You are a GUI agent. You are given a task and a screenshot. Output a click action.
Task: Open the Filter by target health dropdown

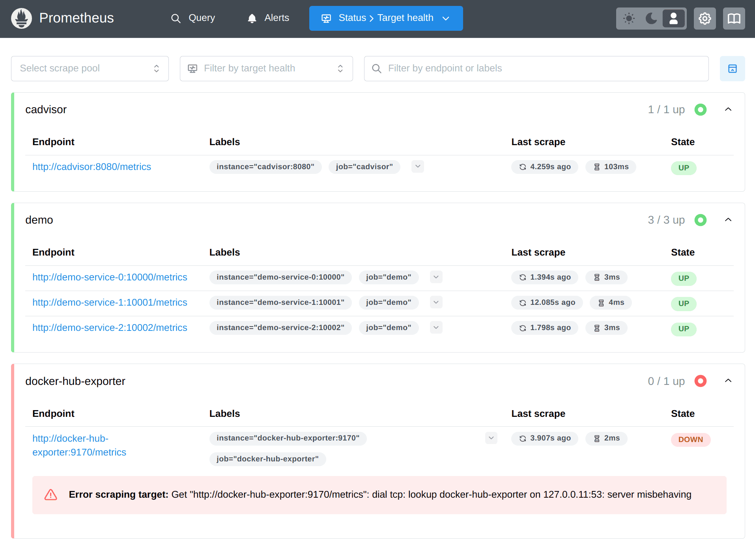(266, 68)
